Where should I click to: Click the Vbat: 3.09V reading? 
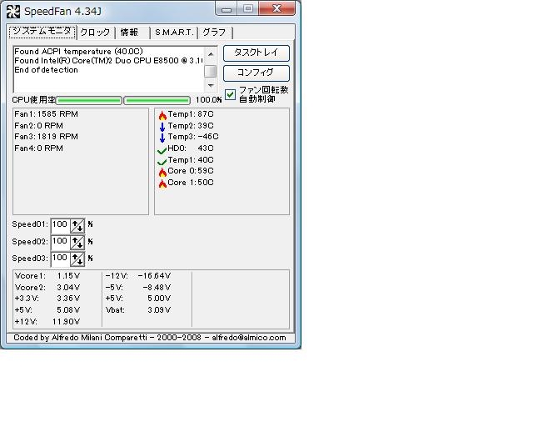(138, 310)
